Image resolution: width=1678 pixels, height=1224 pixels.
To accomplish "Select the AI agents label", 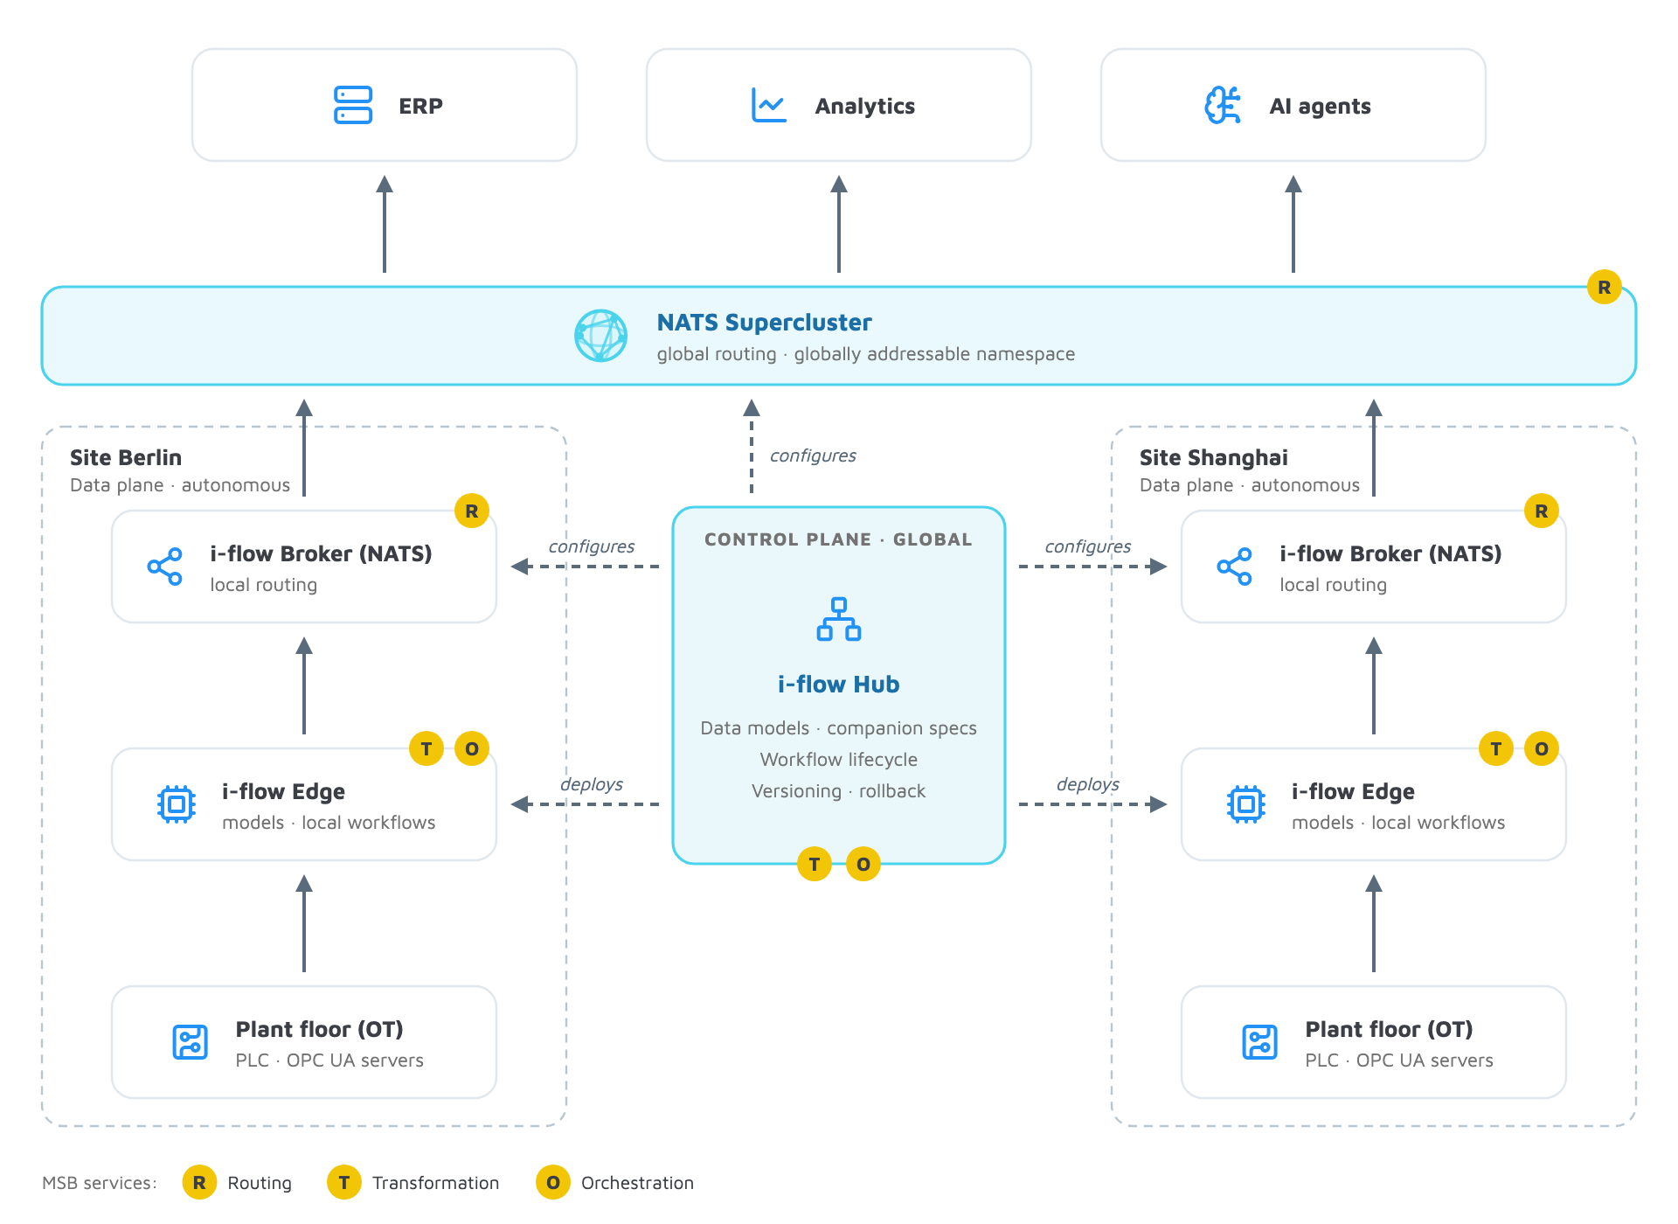I will [x=1320, y=106].
